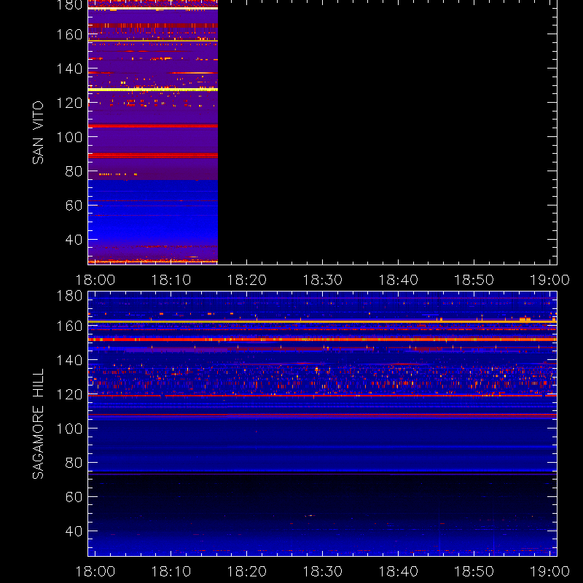Click 18:30 time label under San Vito plot
583x583 pixels.
click(323, 280)
